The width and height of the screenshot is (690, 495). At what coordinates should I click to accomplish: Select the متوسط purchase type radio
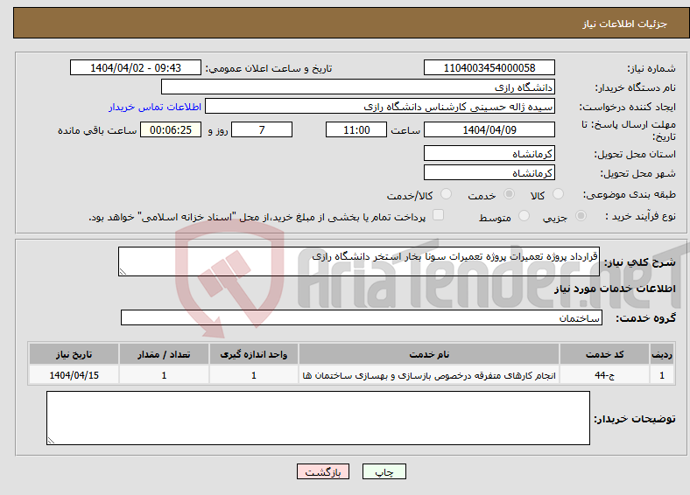(x=525, y=216)
